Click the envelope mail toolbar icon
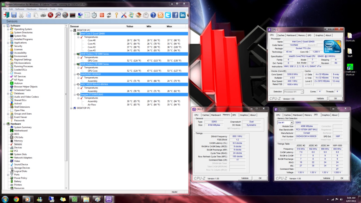Image resolution: width=361 pixels, height=203 pixels. [x=146, y=15]
